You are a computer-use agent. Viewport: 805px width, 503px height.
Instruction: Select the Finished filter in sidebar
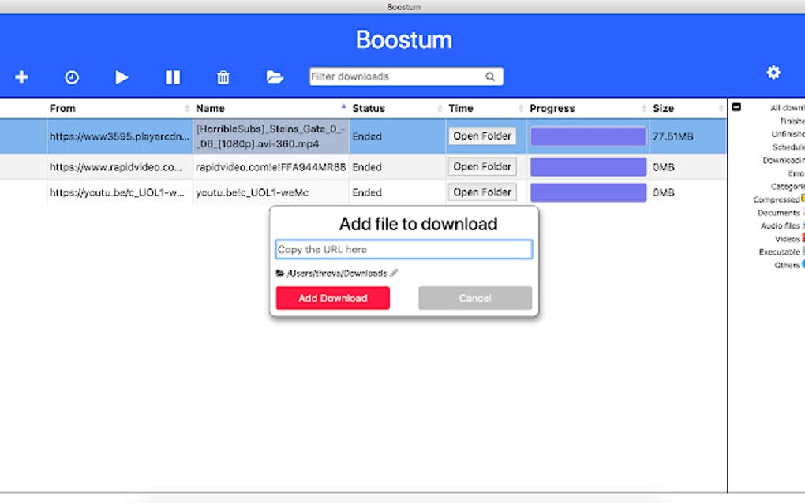click(792, 121)
